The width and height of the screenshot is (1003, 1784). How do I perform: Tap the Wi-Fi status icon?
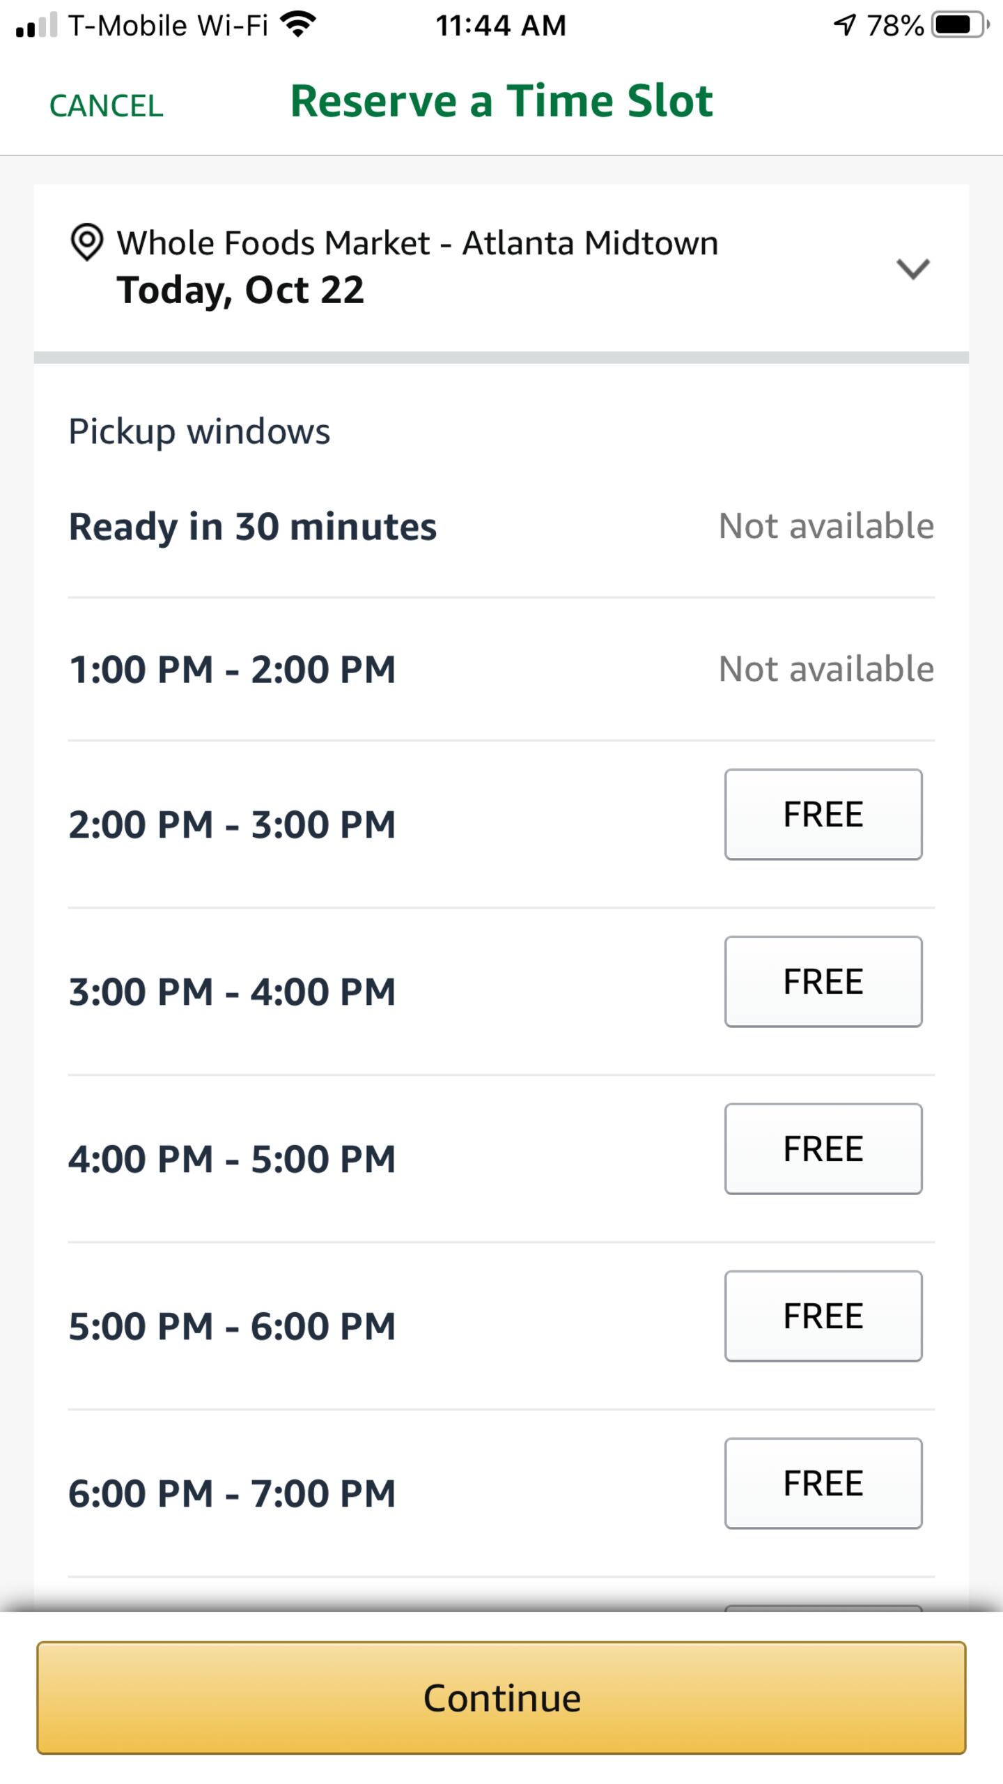point(298,25)
